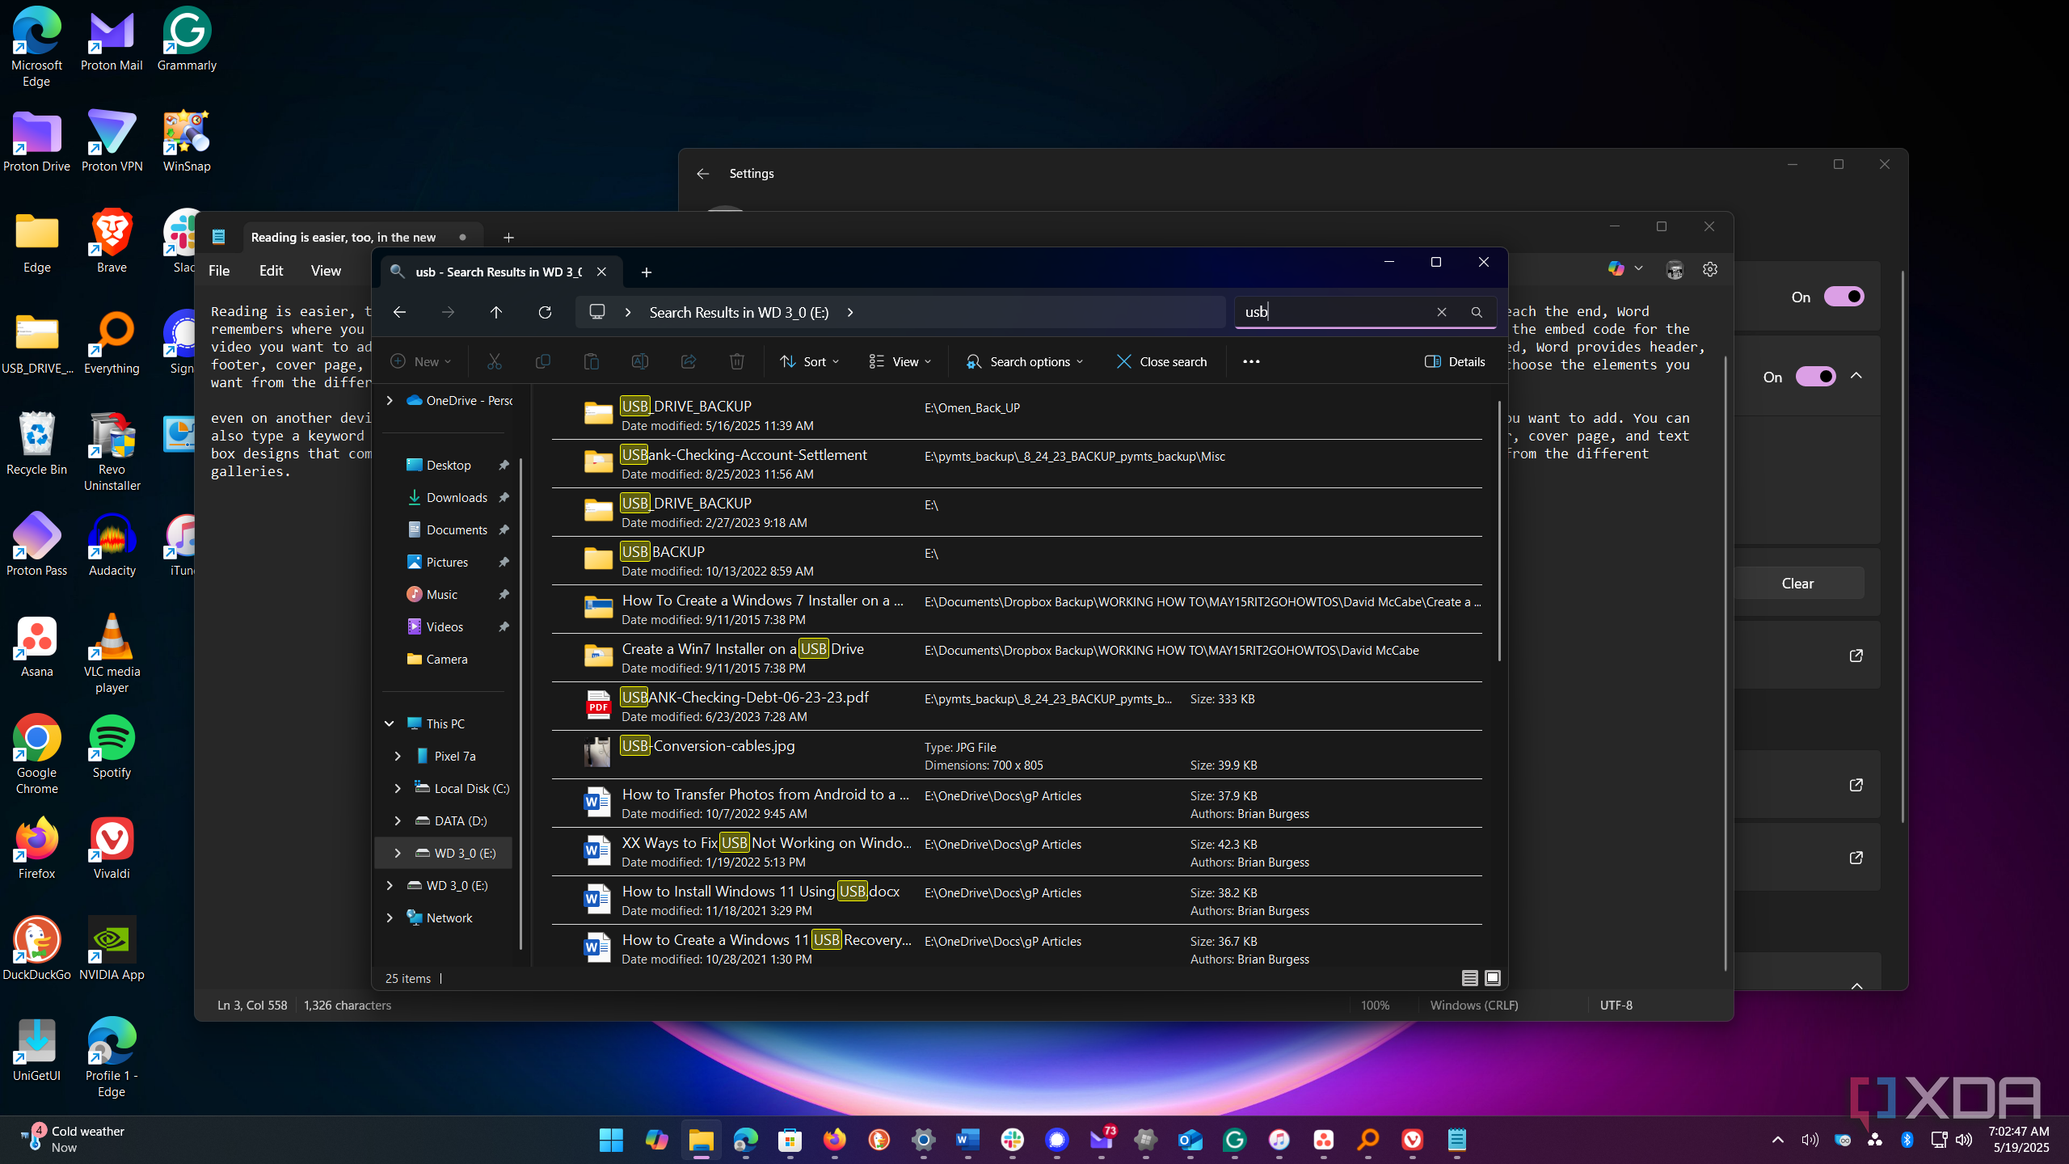The width and height of the screenshot is (2069, 1164).
Task: Click the Search Results address bar path
Action: point(739,312)
